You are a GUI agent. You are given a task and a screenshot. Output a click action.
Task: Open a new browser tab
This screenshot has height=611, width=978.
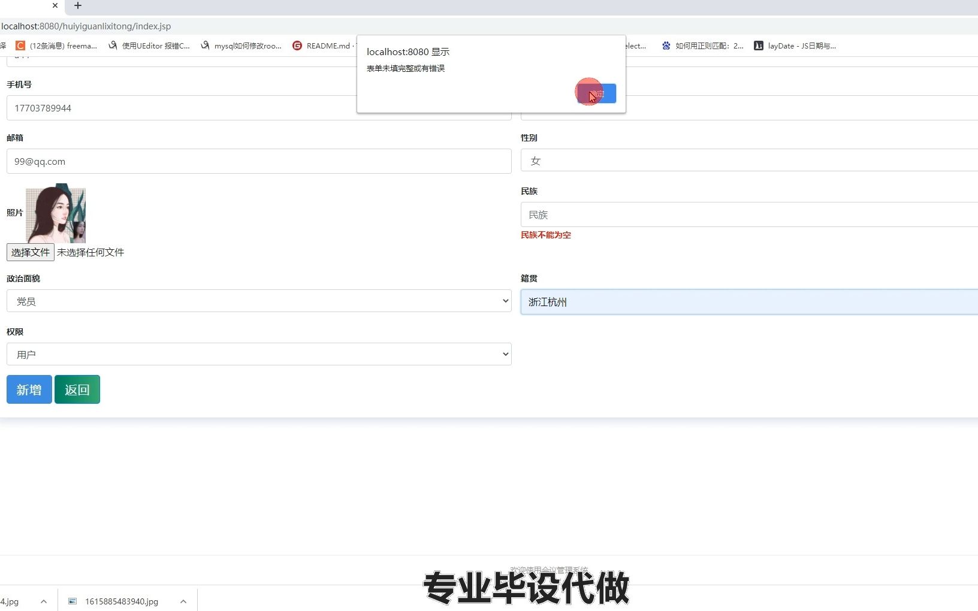[78, 5]
